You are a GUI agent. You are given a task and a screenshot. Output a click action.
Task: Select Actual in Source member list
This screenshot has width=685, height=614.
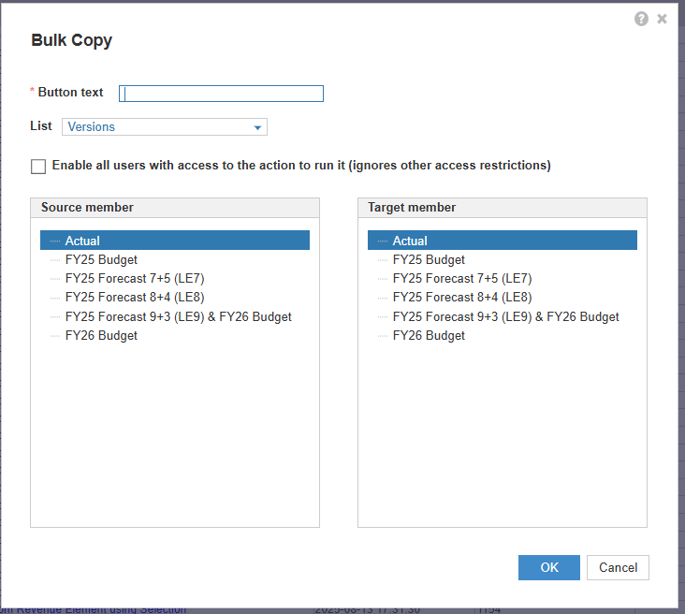82,241
